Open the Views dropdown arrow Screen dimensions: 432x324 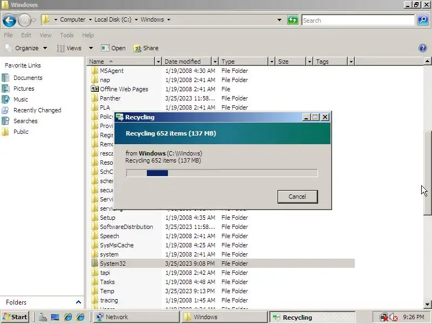(x=91, y=48)
